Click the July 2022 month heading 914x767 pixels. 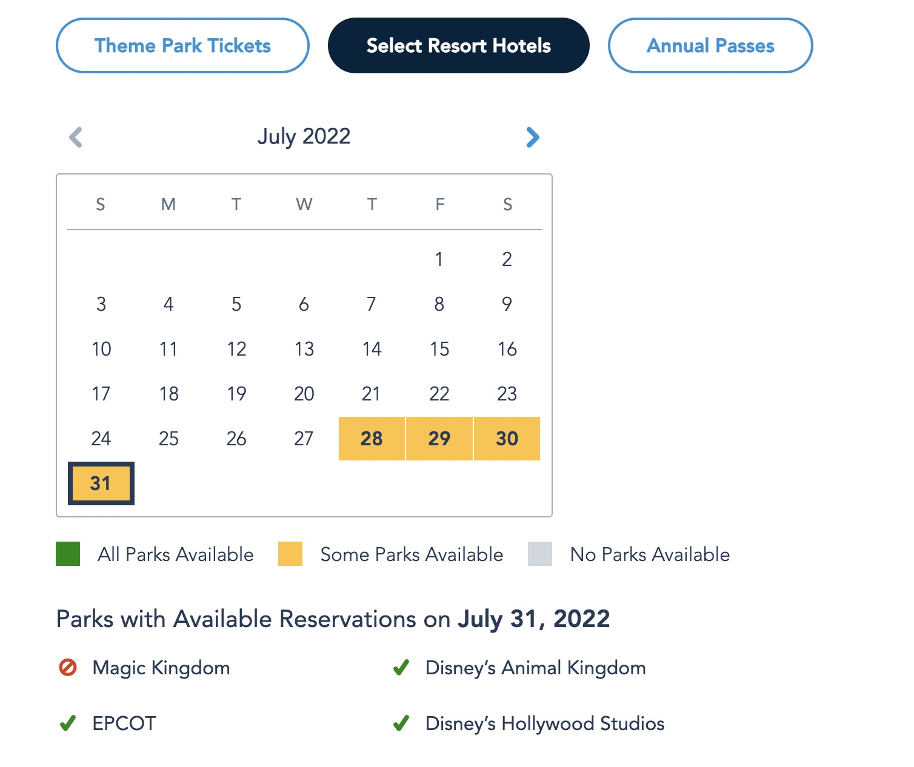[304, 136]
